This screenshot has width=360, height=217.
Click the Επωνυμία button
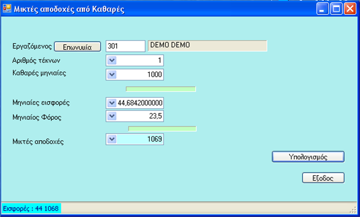[78, 47]
